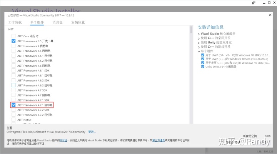Uncheck .NET Framework 3.5 开发工具
This screenshot has width=277, height=154.
[x=13, y=41]
